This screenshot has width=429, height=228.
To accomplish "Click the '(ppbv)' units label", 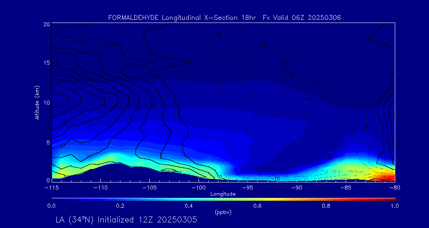I will (223, 213).
